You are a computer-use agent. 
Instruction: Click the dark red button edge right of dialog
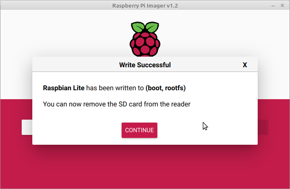[263, 127]
